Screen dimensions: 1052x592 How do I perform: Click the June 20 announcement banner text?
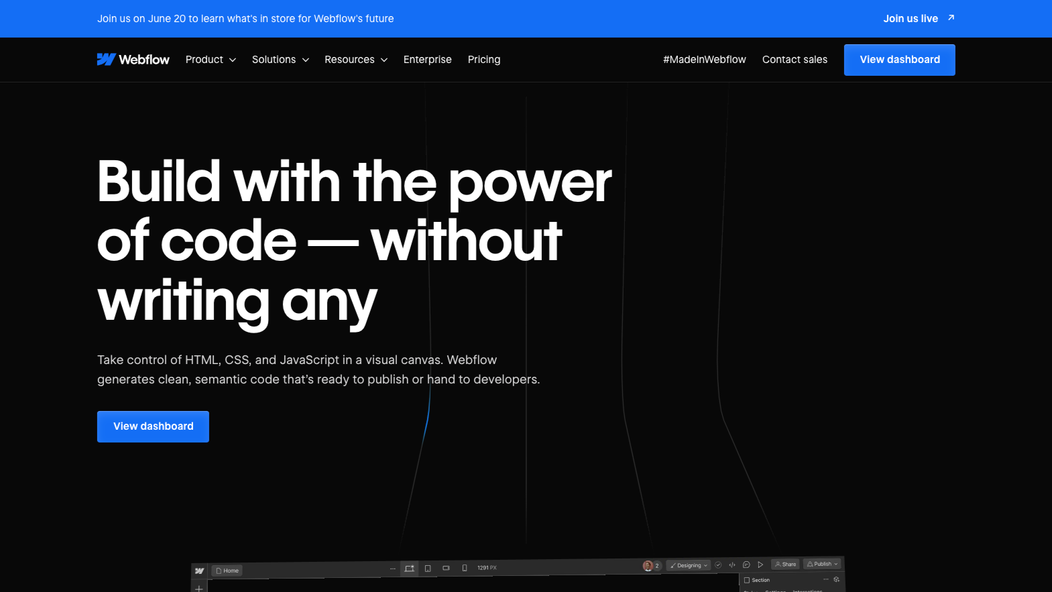click(245, 19)
